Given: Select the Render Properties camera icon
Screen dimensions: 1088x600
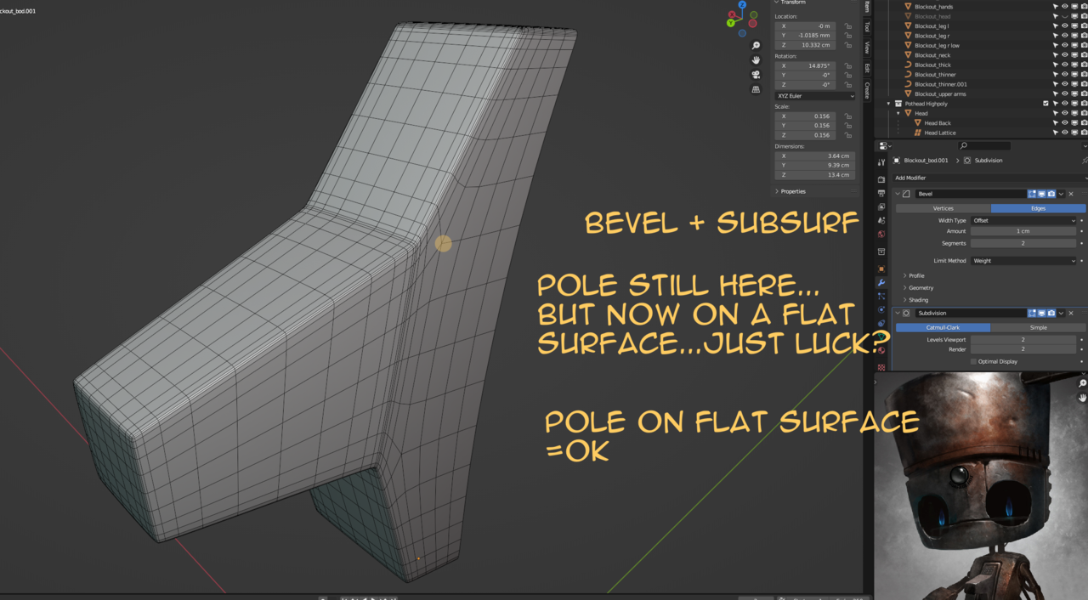Looking at the screenshot, I should (x=881, y=180).
